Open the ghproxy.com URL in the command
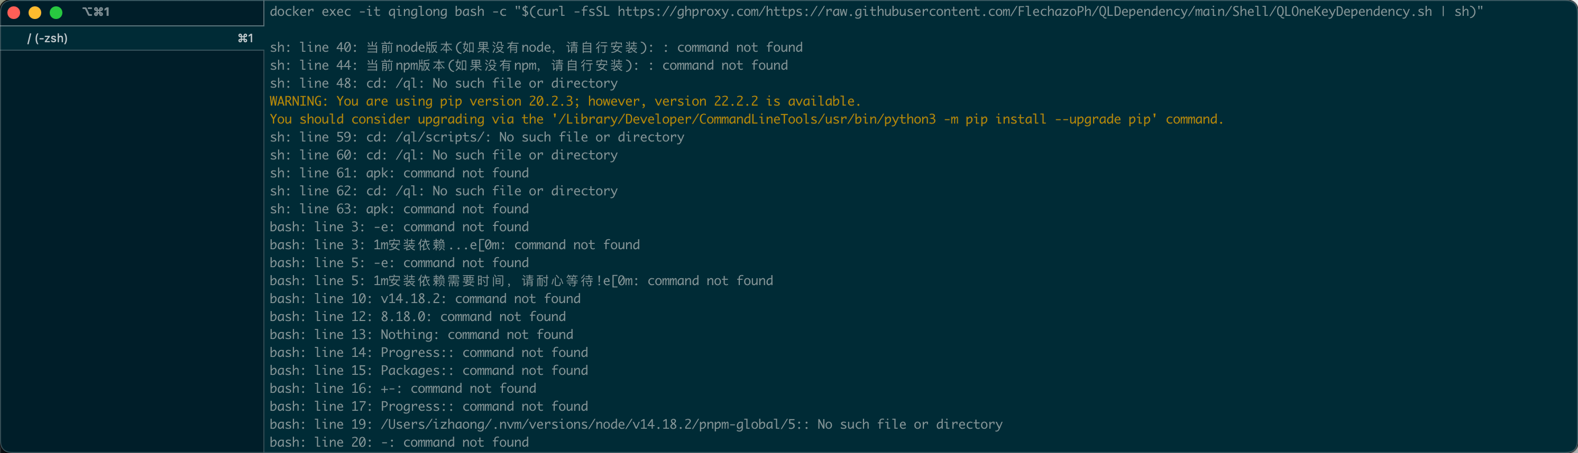 pyautogui.click(x=1023, y=12)
